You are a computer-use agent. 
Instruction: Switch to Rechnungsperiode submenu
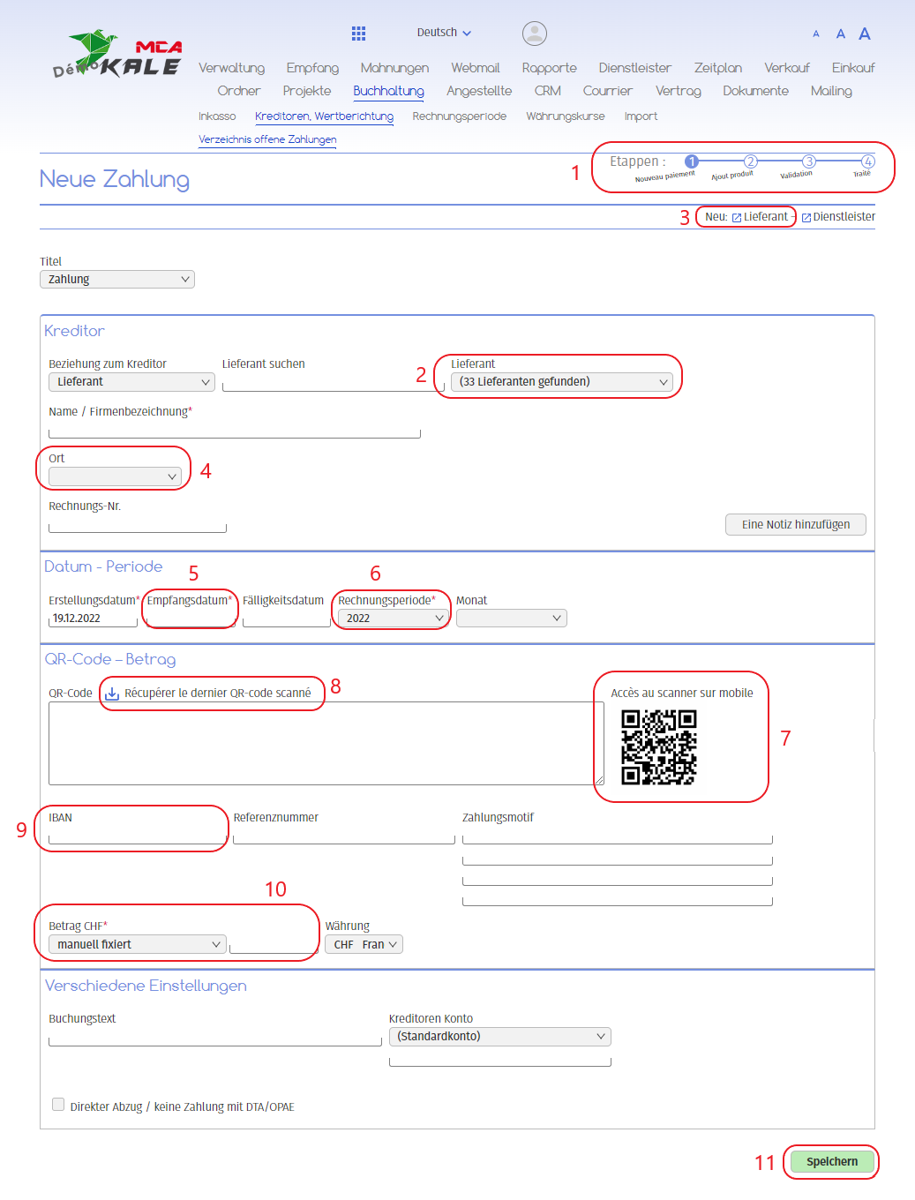[x=459, y=116]
